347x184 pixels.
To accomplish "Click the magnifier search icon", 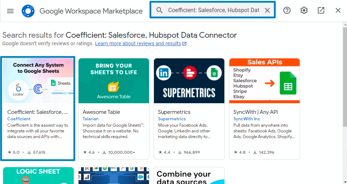I will [x=159, y=10].
